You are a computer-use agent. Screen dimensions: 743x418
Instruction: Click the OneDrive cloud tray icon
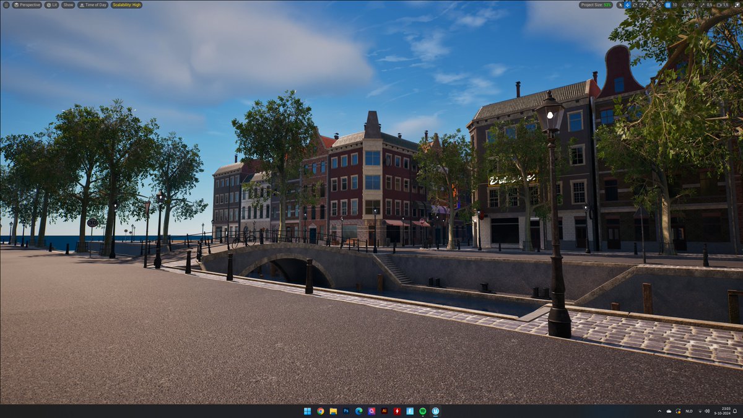[x=669, y=411]
